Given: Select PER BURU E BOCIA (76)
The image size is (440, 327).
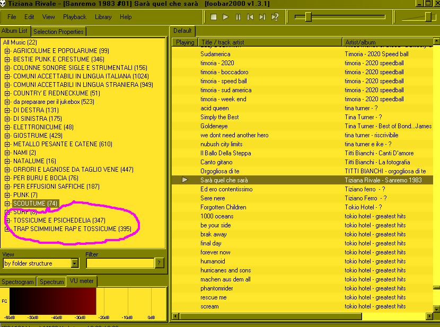Looking at the screenshot, I should coord(46,178).
